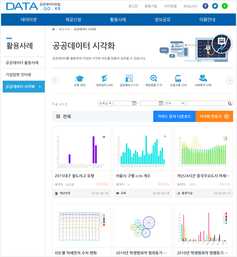Select the 사회복지 (78) category icon
The image size is (237, 257).
[x=203, y=78]
